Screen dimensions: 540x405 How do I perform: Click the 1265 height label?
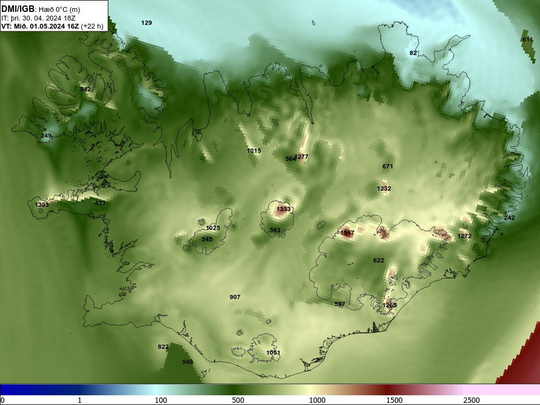(389, 305)
